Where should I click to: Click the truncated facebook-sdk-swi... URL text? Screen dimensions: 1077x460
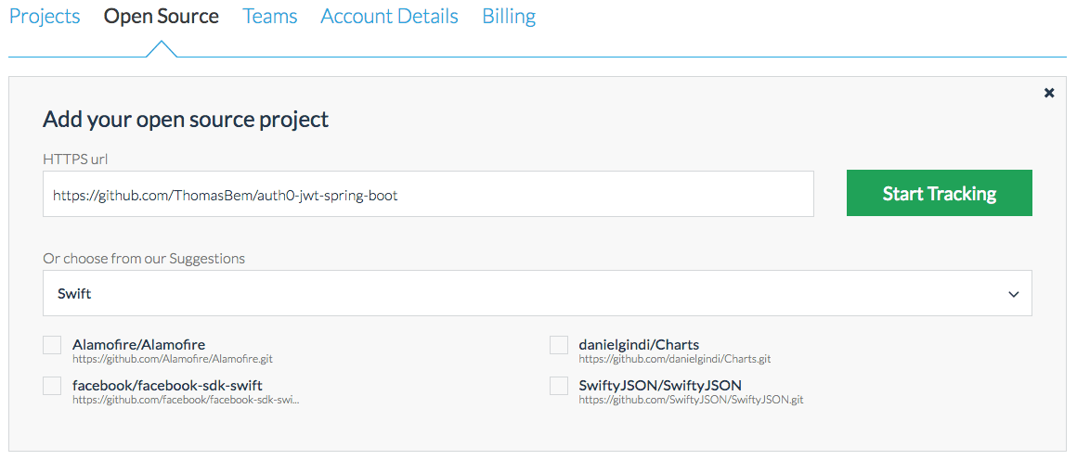(186, 400)
